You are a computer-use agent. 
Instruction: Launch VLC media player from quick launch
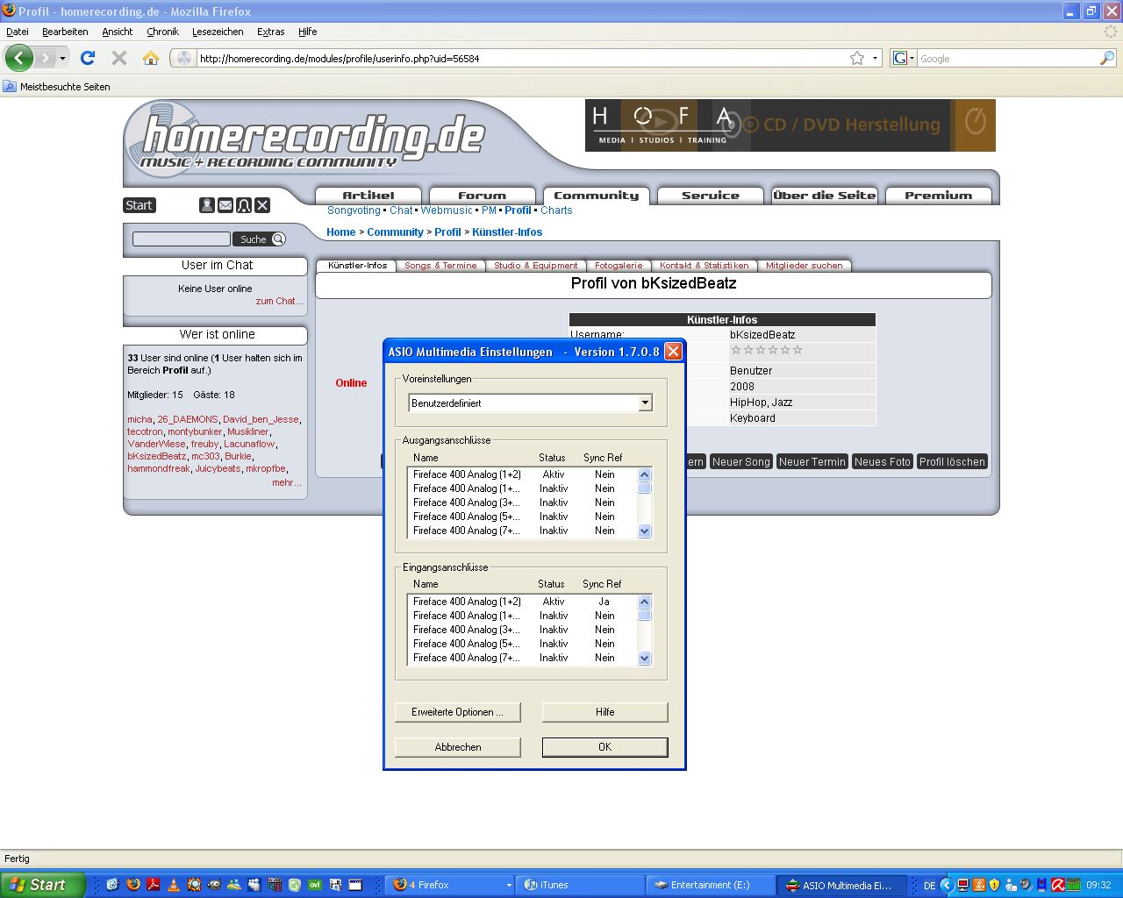click(x=174, y=885)
